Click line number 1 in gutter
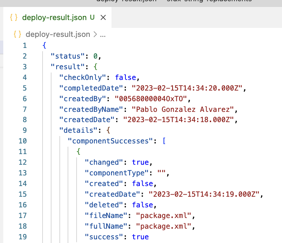This screenshot has width=282, height=243. point(25,45)
